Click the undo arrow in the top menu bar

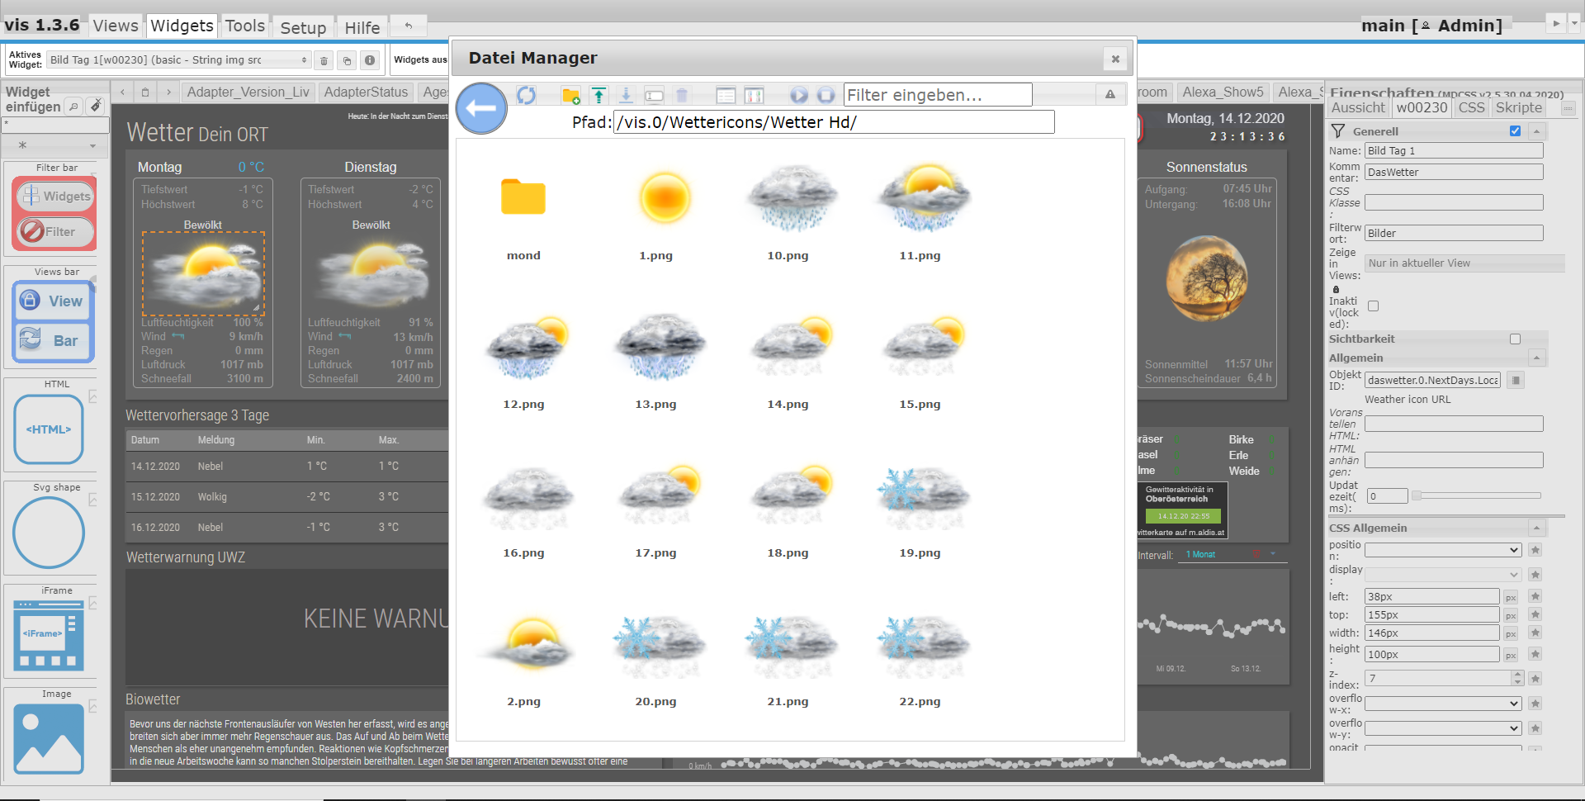(408, 26)
